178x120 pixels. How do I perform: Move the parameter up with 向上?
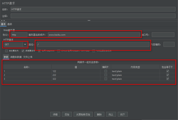coord(111,114)
